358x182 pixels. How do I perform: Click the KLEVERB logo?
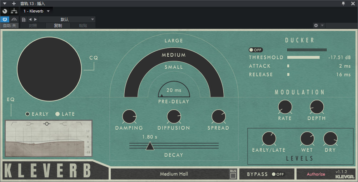[x=48, y=171]
